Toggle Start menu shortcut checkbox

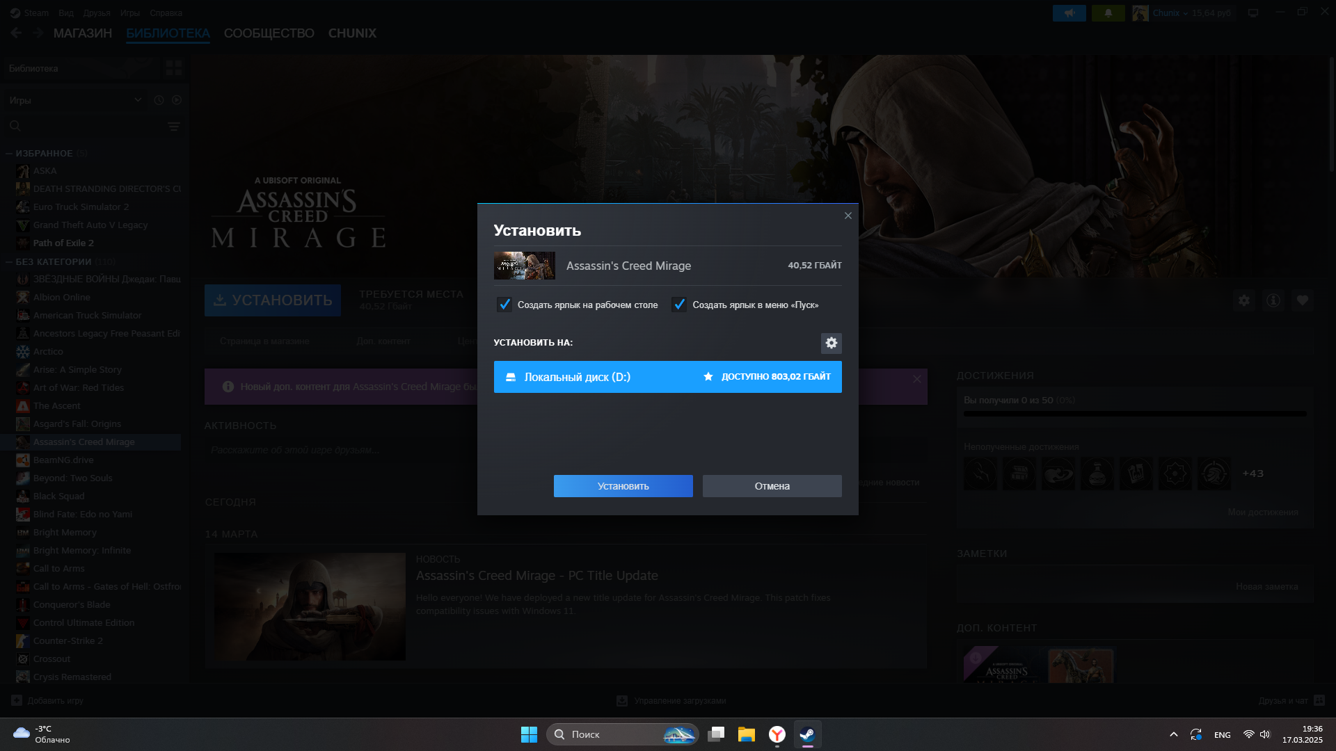point(679,305)
